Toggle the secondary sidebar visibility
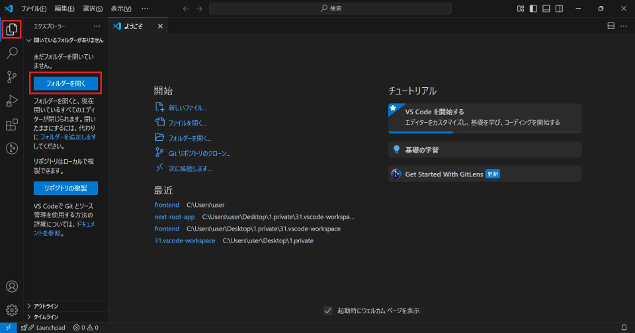 point(560,9)
